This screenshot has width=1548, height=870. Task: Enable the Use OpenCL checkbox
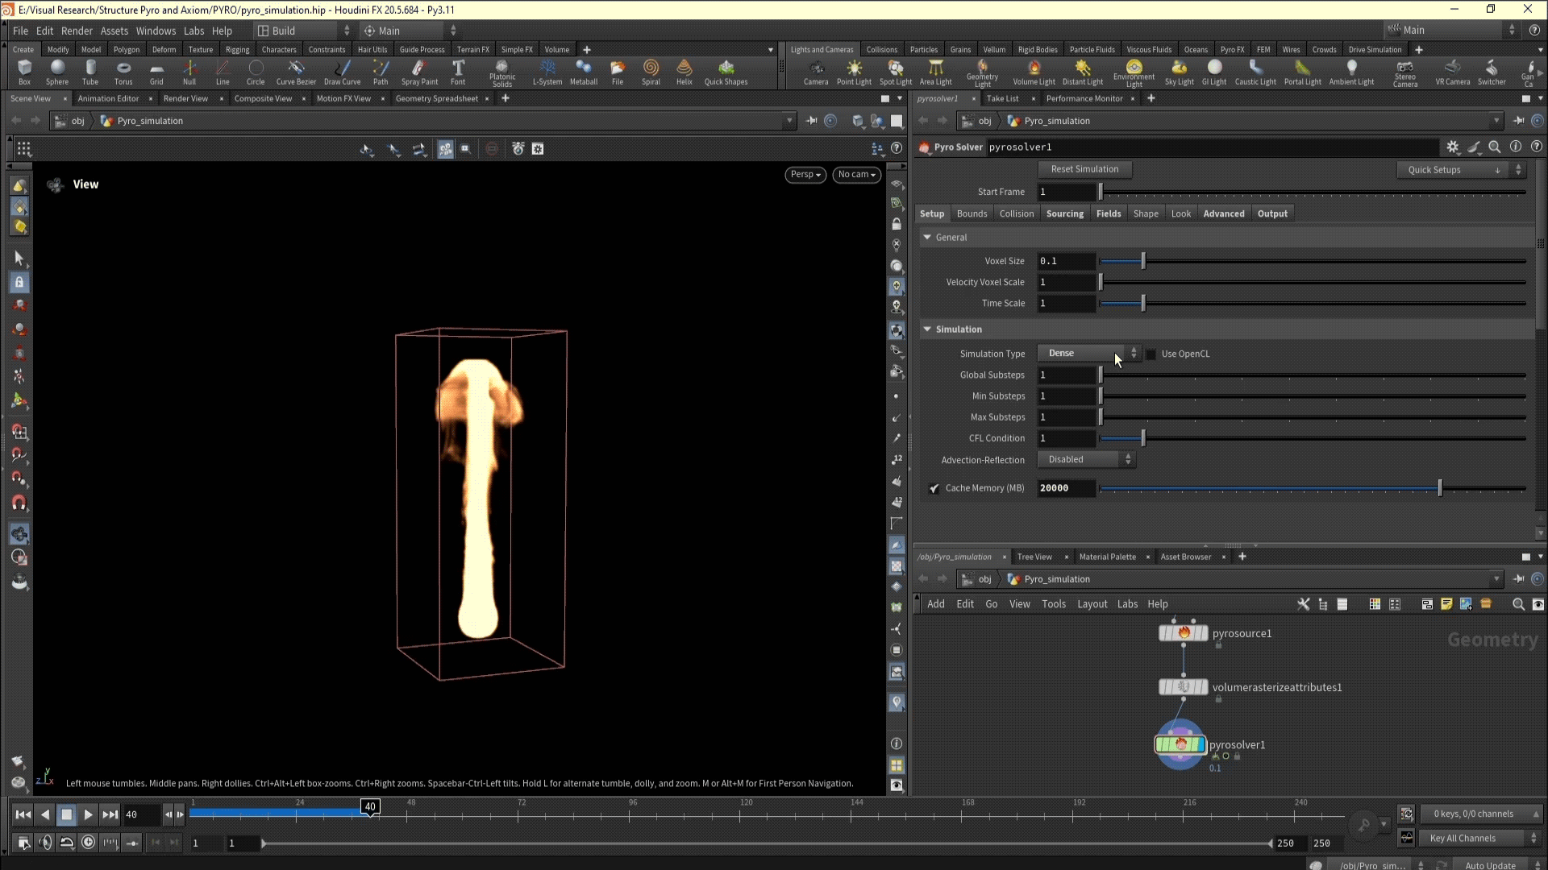(x=1151, y=354)
